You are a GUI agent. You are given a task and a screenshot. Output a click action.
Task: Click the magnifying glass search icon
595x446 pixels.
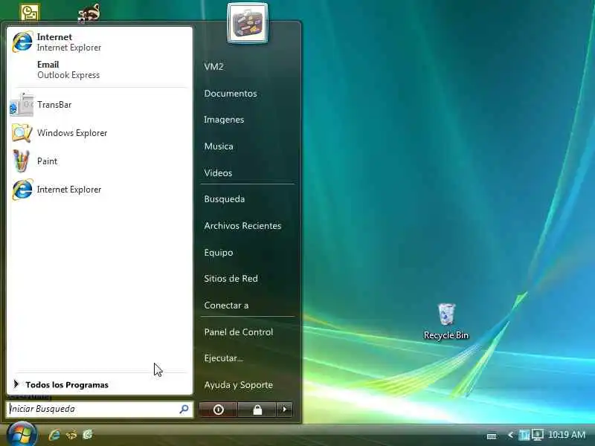184,410
